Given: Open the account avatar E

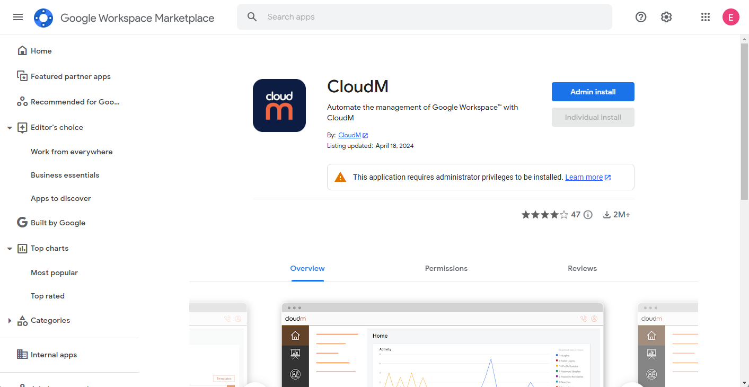Looking at the screenshot, I should tap(731, 17).
